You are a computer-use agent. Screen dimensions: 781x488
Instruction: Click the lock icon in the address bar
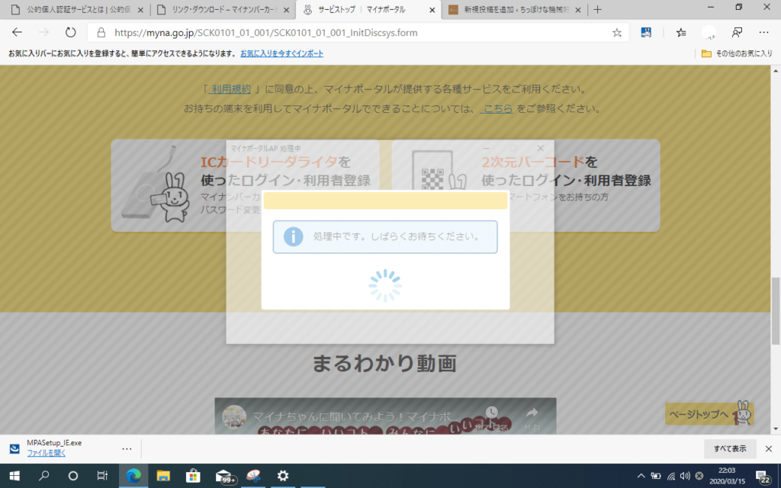point(101,32)
